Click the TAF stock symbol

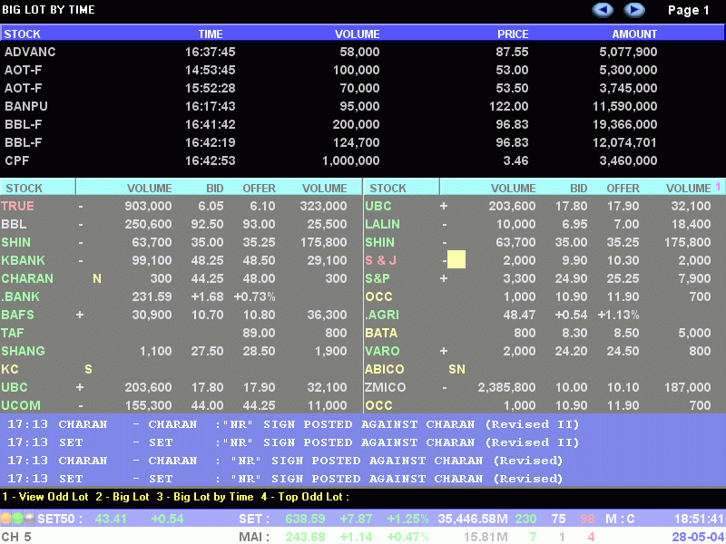point(13,333)
